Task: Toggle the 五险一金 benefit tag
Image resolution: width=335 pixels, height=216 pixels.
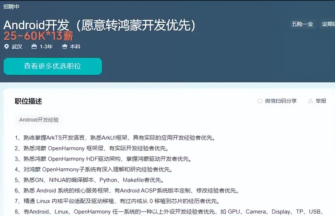Action: [302, 25]
